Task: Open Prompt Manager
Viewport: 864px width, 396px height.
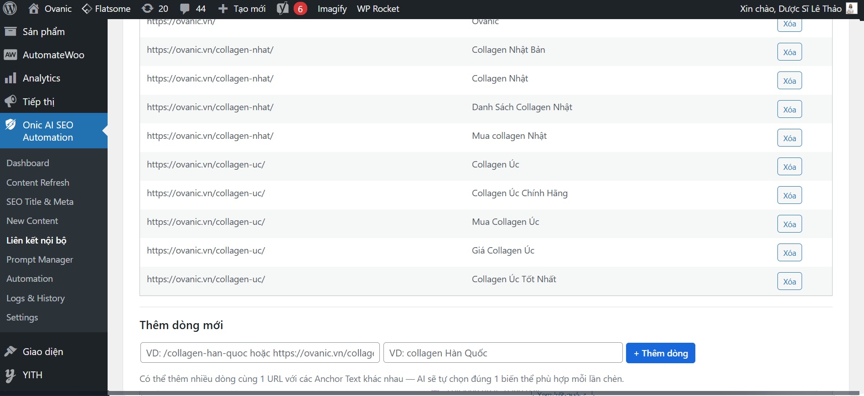Action: (x=40, y=259)
